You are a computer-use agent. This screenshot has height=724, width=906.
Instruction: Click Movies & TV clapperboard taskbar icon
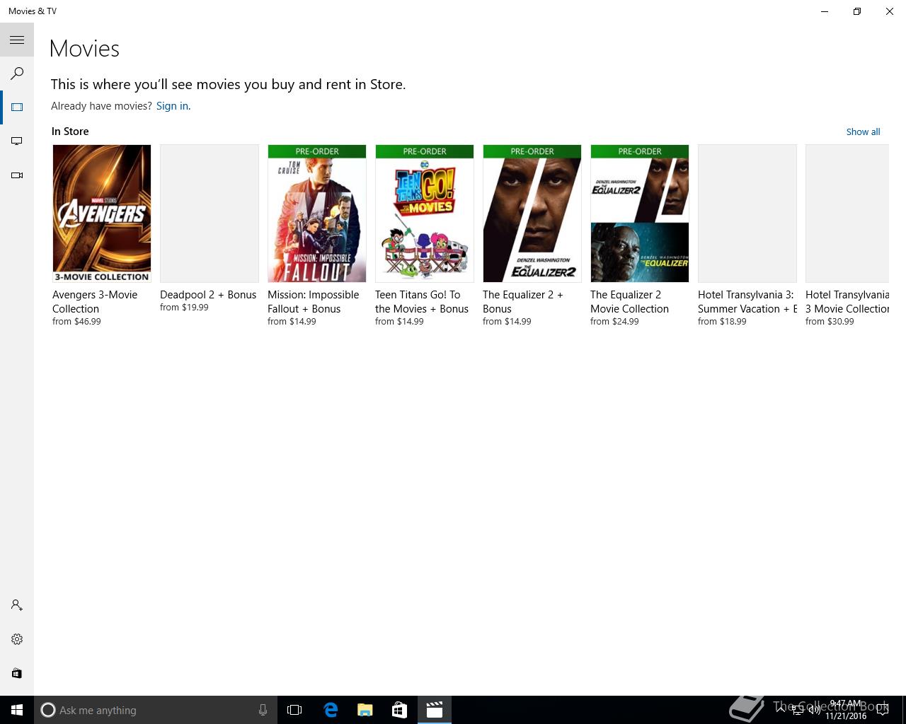click(435, 710)
